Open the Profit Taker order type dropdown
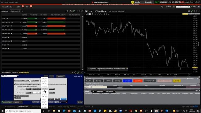This screenshot has width=201, height=113. pos(29,89)
